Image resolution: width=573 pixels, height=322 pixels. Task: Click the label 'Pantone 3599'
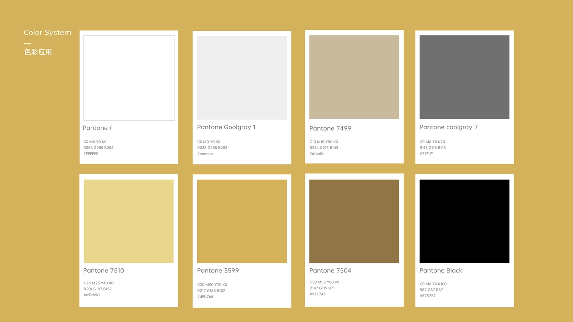pyautogui.click(x=218, y=270)
